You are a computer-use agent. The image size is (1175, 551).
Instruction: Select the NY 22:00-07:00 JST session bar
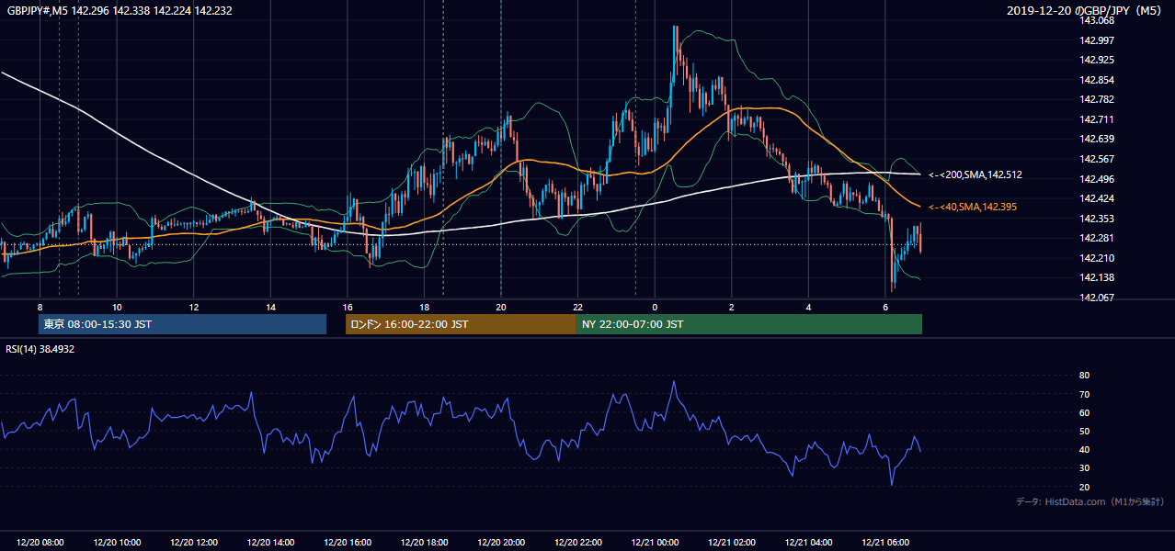(x=749, y=324)
